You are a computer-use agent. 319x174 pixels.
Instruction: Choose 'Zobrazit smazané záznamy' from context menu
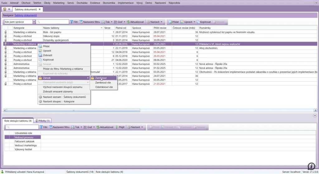click(x=58, y=91)
